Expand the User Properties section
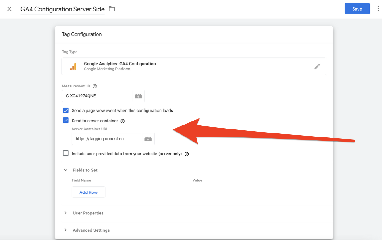The height and width of the screenshot is (241, 382). (x=66, y=213)
